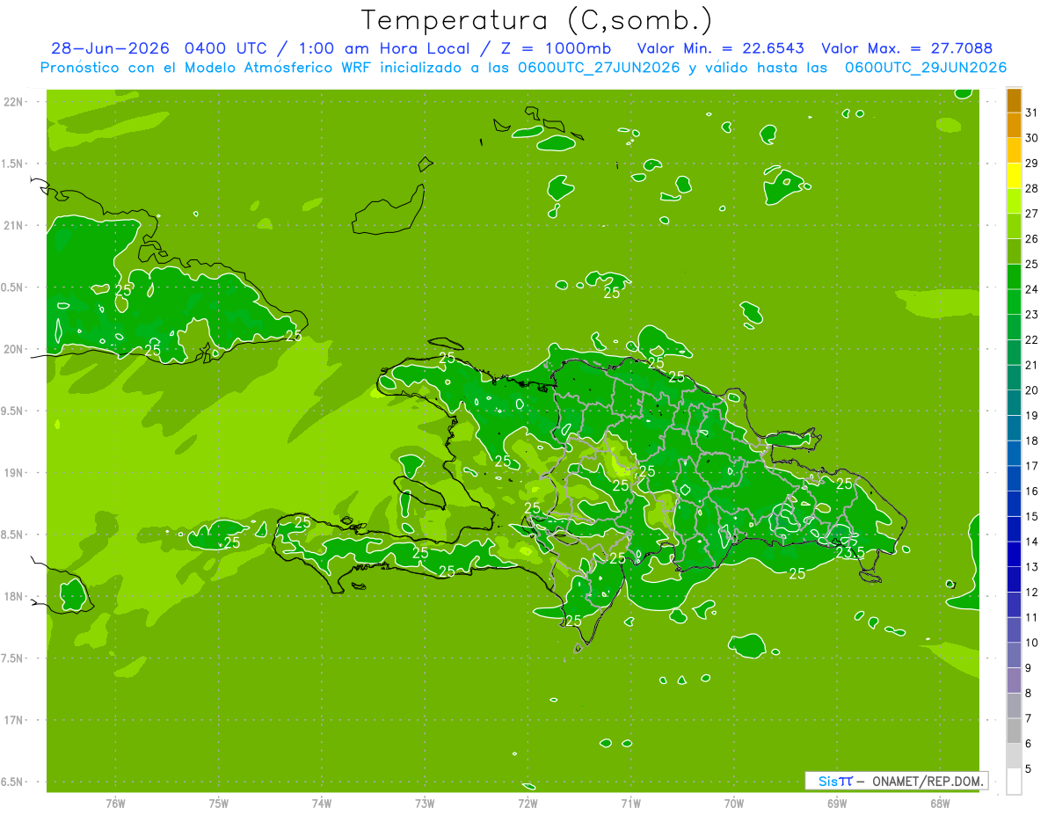The height and width of the screenshot is (815, 1055).
Task: Click the '76W' longitude axis label
Action: (115, 804)
